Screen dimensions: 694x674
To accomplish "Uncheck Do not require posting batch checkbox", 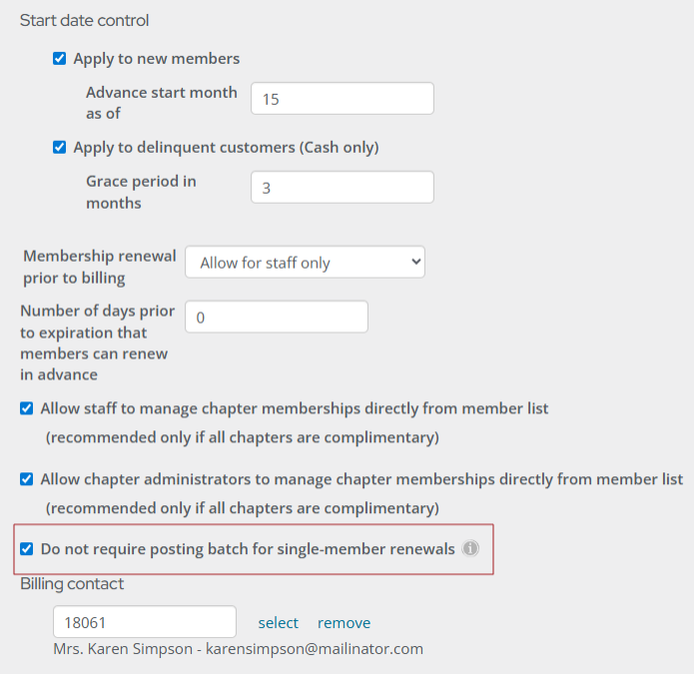I will 27,549.
